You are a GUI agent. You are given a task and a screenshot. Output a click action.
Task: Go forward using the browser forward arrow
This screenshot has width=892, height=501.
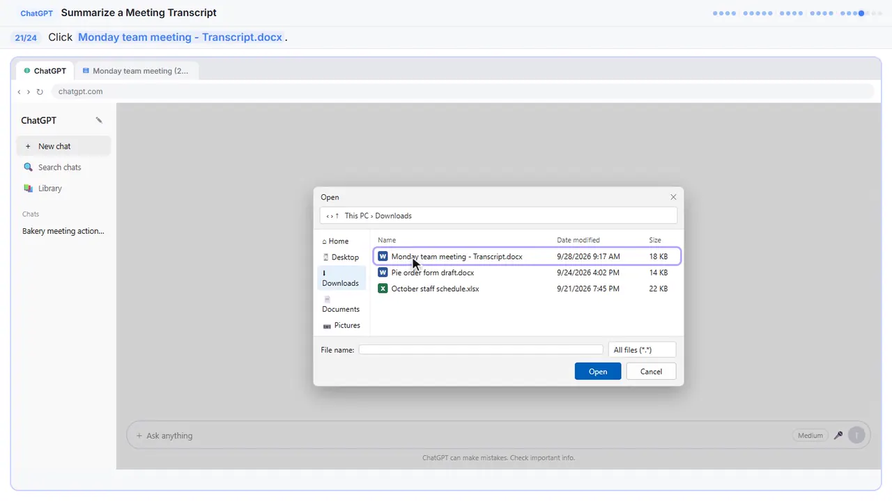pyautogui.click(x=29, y=92)
